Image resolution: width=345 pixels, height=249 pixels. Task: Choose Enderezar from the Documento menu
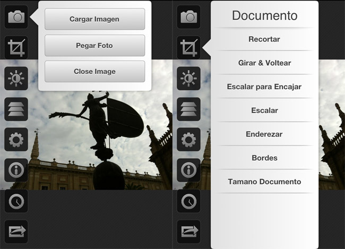264,134
